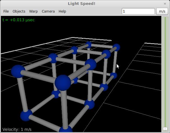The image size is (170, 133).
Task: Click the top-right farthest blue lattice sphere
Action: pos(116,47)
